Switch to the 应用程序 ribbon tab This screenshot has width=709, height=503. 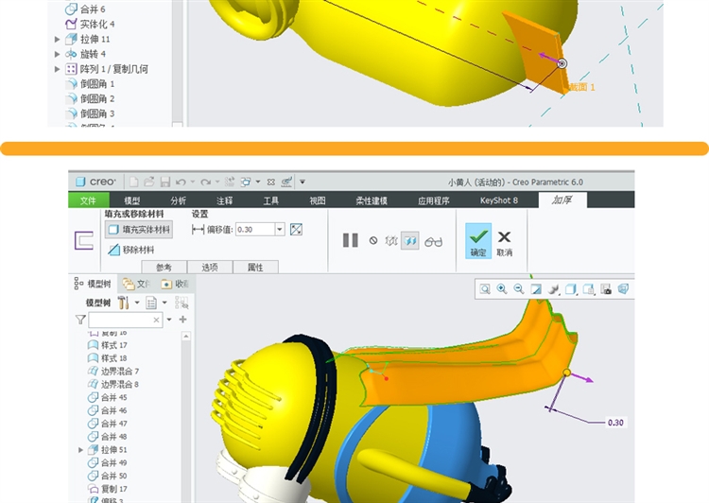(434, 200)
